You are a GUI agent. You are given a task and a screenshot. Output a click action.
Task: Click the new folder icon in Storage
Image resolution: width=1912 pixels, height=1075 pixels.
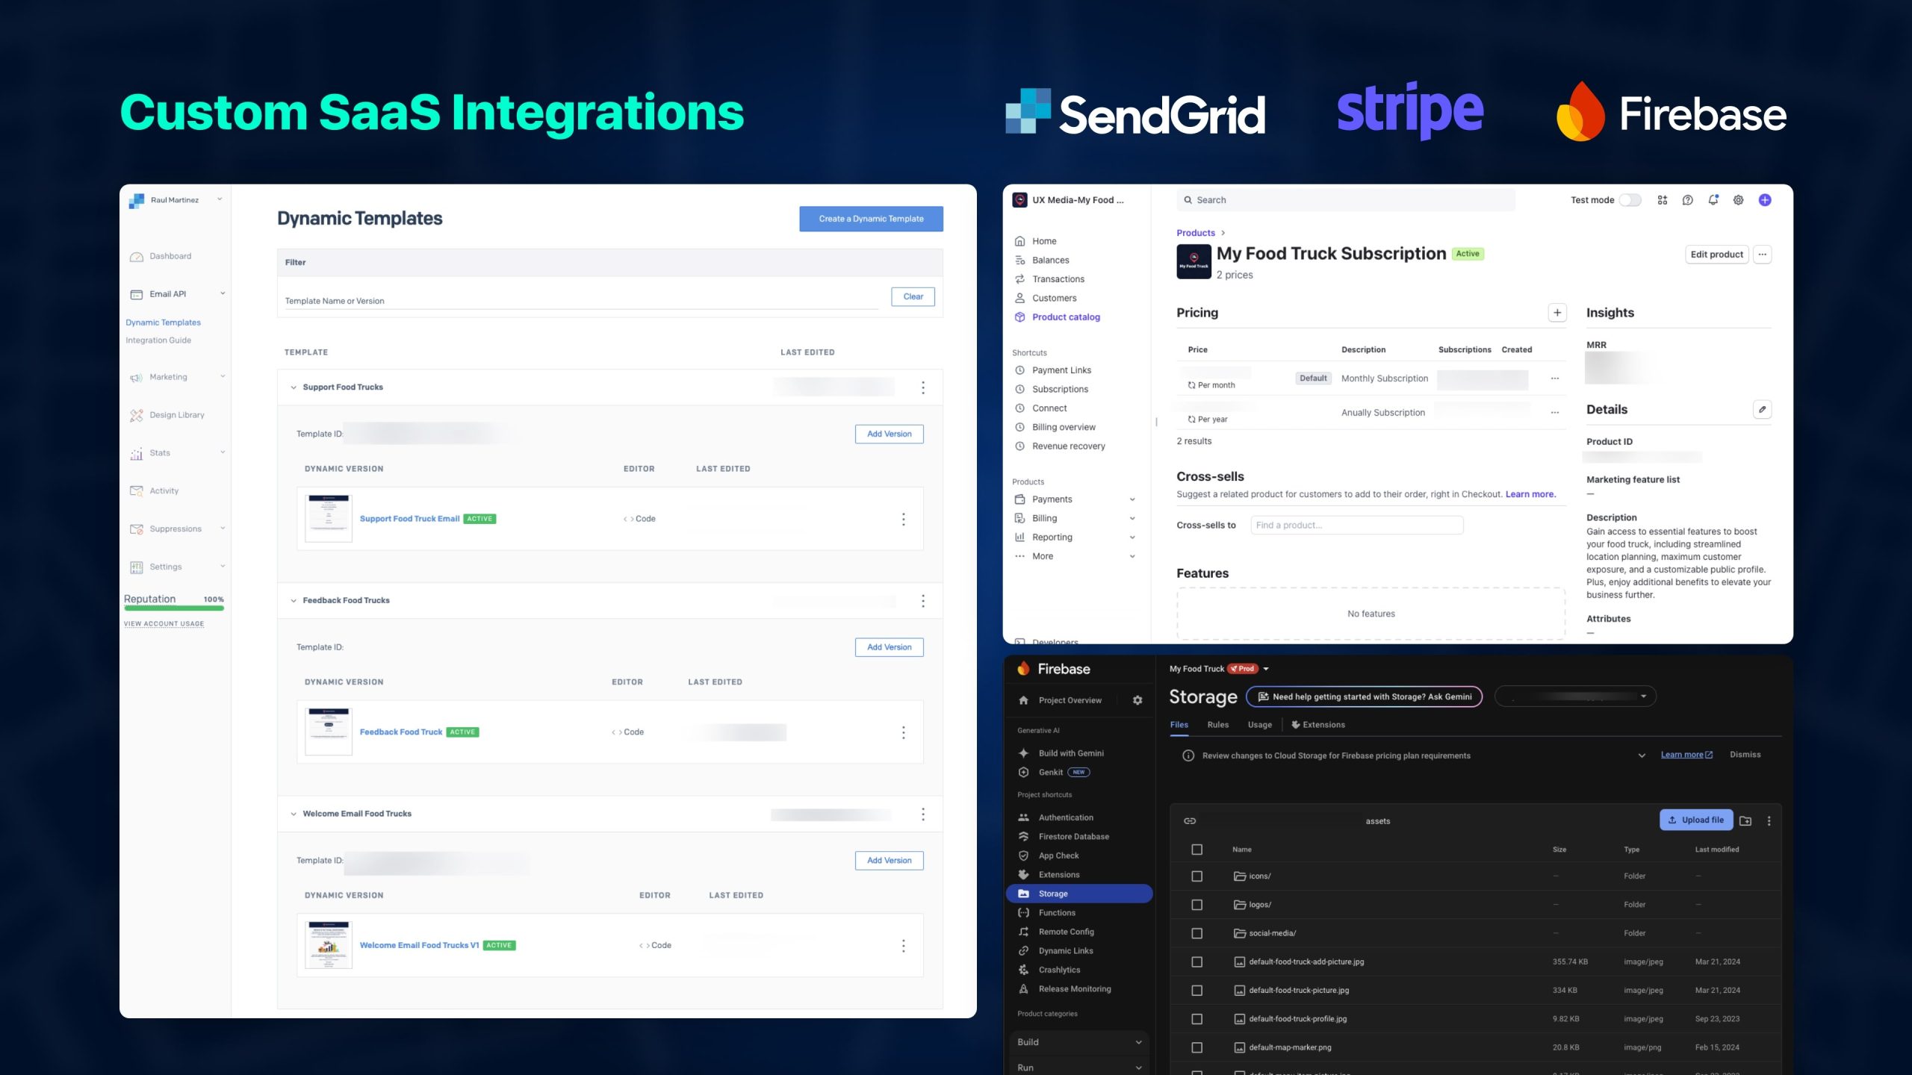1745,820
